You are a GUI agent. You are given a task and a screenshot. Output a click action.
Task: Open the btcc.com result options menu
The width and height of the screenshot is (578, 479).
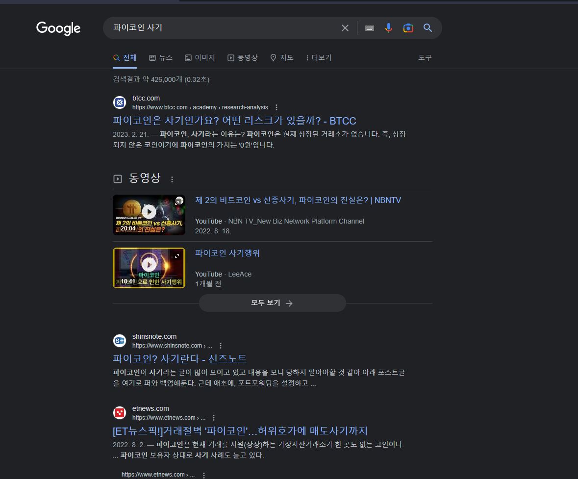[x=276, y=107]
